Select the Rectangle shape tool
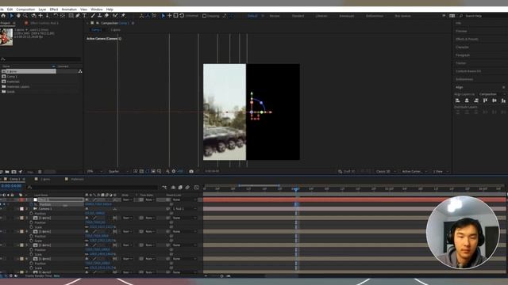 (71, 16)
